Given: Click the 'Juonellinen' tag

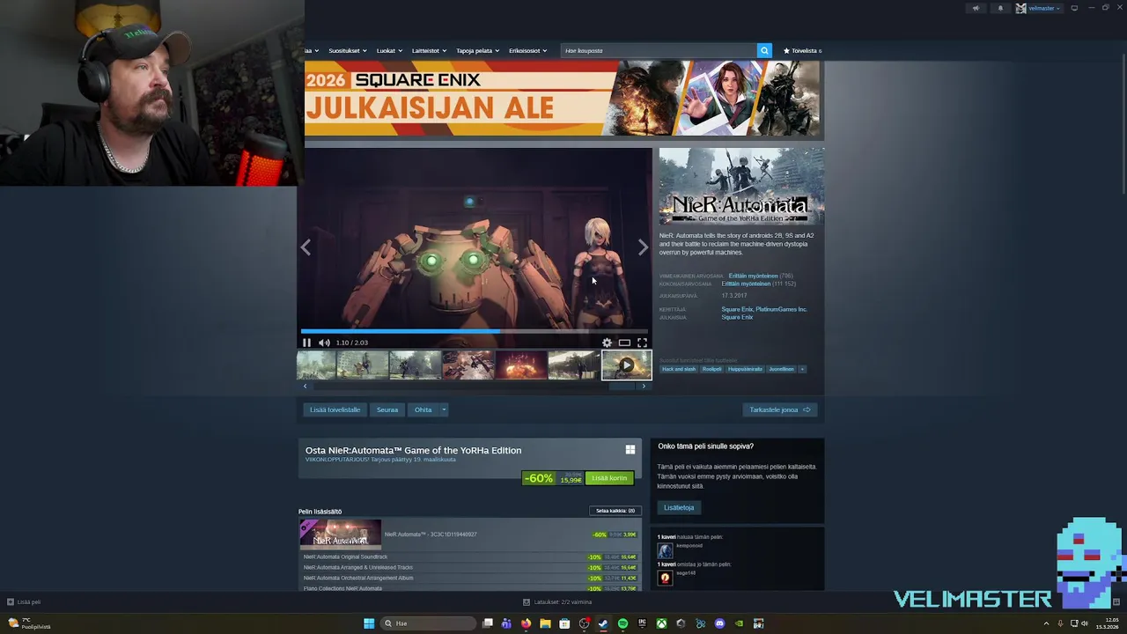Looking at the screenshot, I should point(781,369).
